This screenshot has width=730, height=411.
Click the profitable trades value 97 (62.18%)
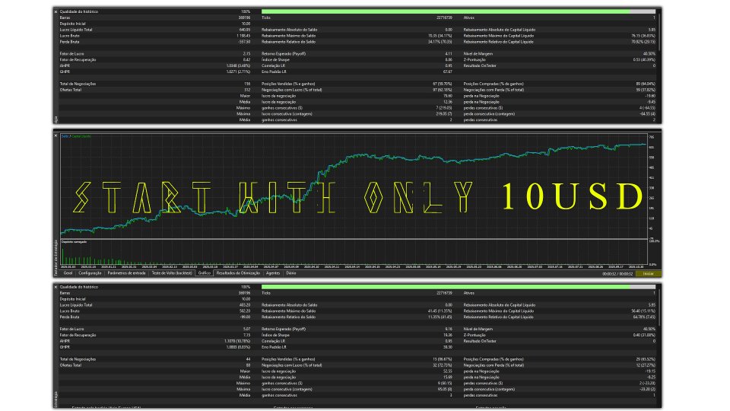443,90
